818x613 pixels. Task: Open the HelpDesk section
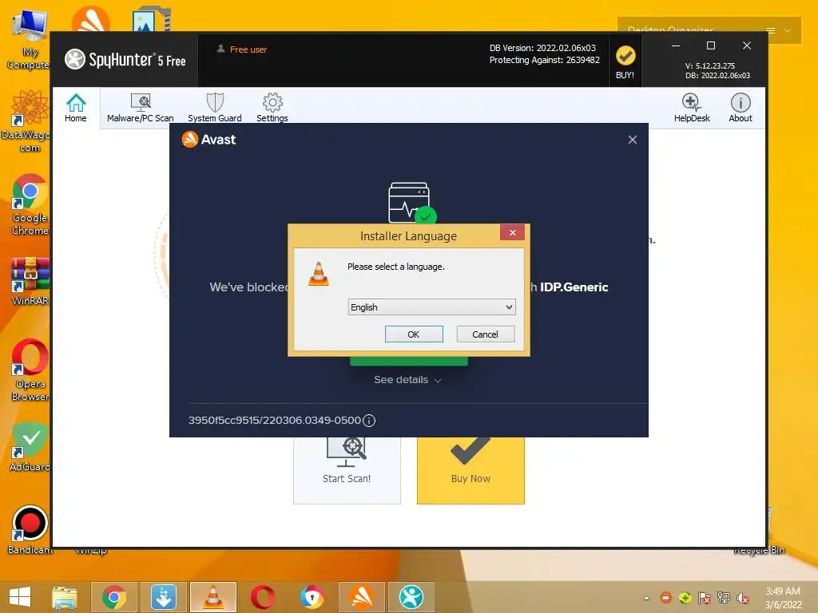[692, 108]
